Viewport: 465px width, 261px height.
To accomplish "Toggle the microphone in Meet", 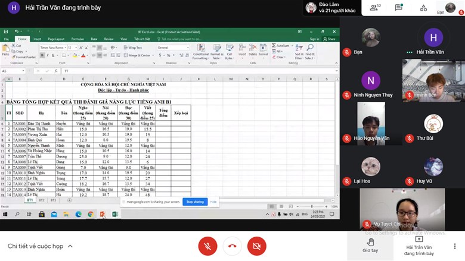I will click(207, 246).
